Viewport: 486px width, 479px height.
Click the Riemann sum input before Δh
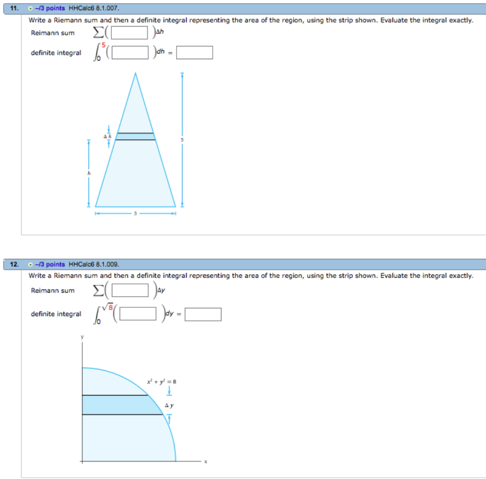pos(130,33)
